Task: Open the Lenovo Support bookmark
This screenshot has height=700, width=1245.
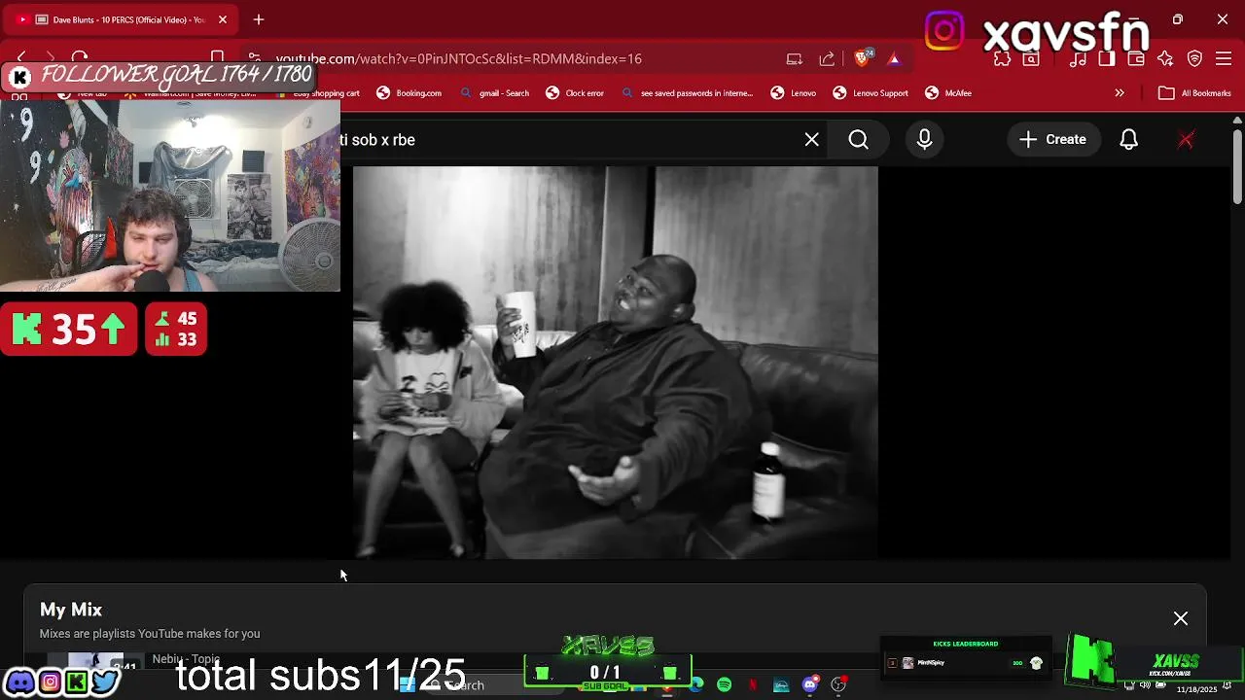Action: pyautogui.click(x=871, y=93)
